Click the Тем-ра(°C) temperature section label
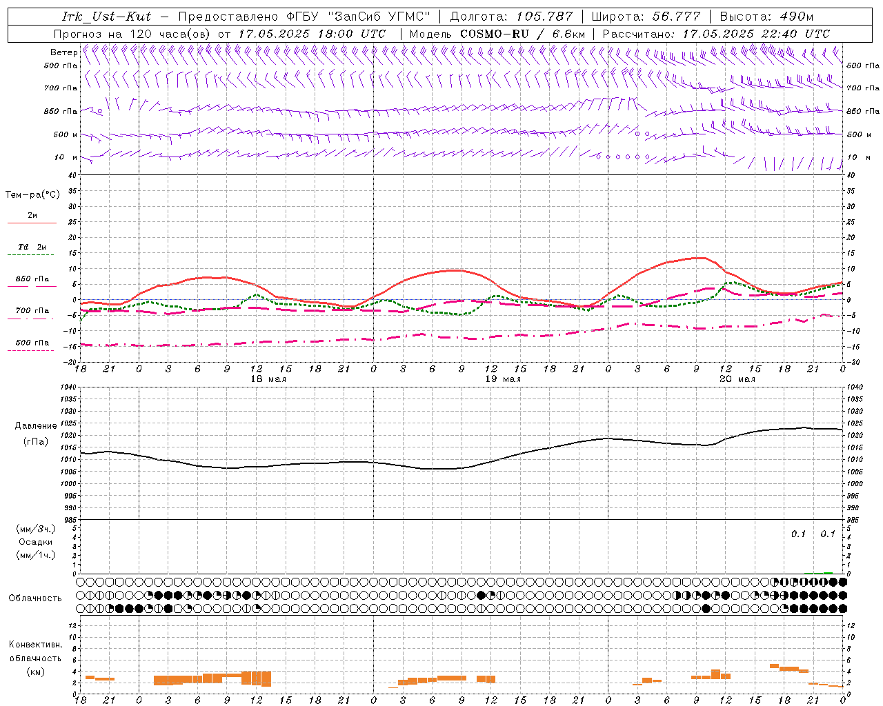The width and height of the screenshot is (883, 706). (x=32, y=195)
